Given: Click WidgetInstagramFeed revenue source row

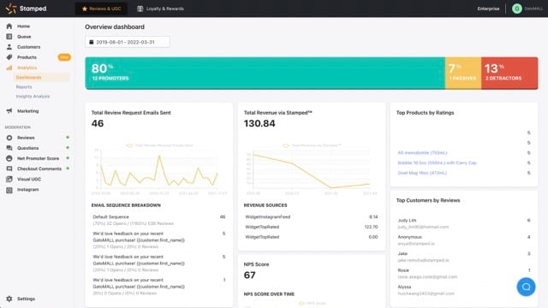Looking at the screenshot, I should tap(312, 216).
